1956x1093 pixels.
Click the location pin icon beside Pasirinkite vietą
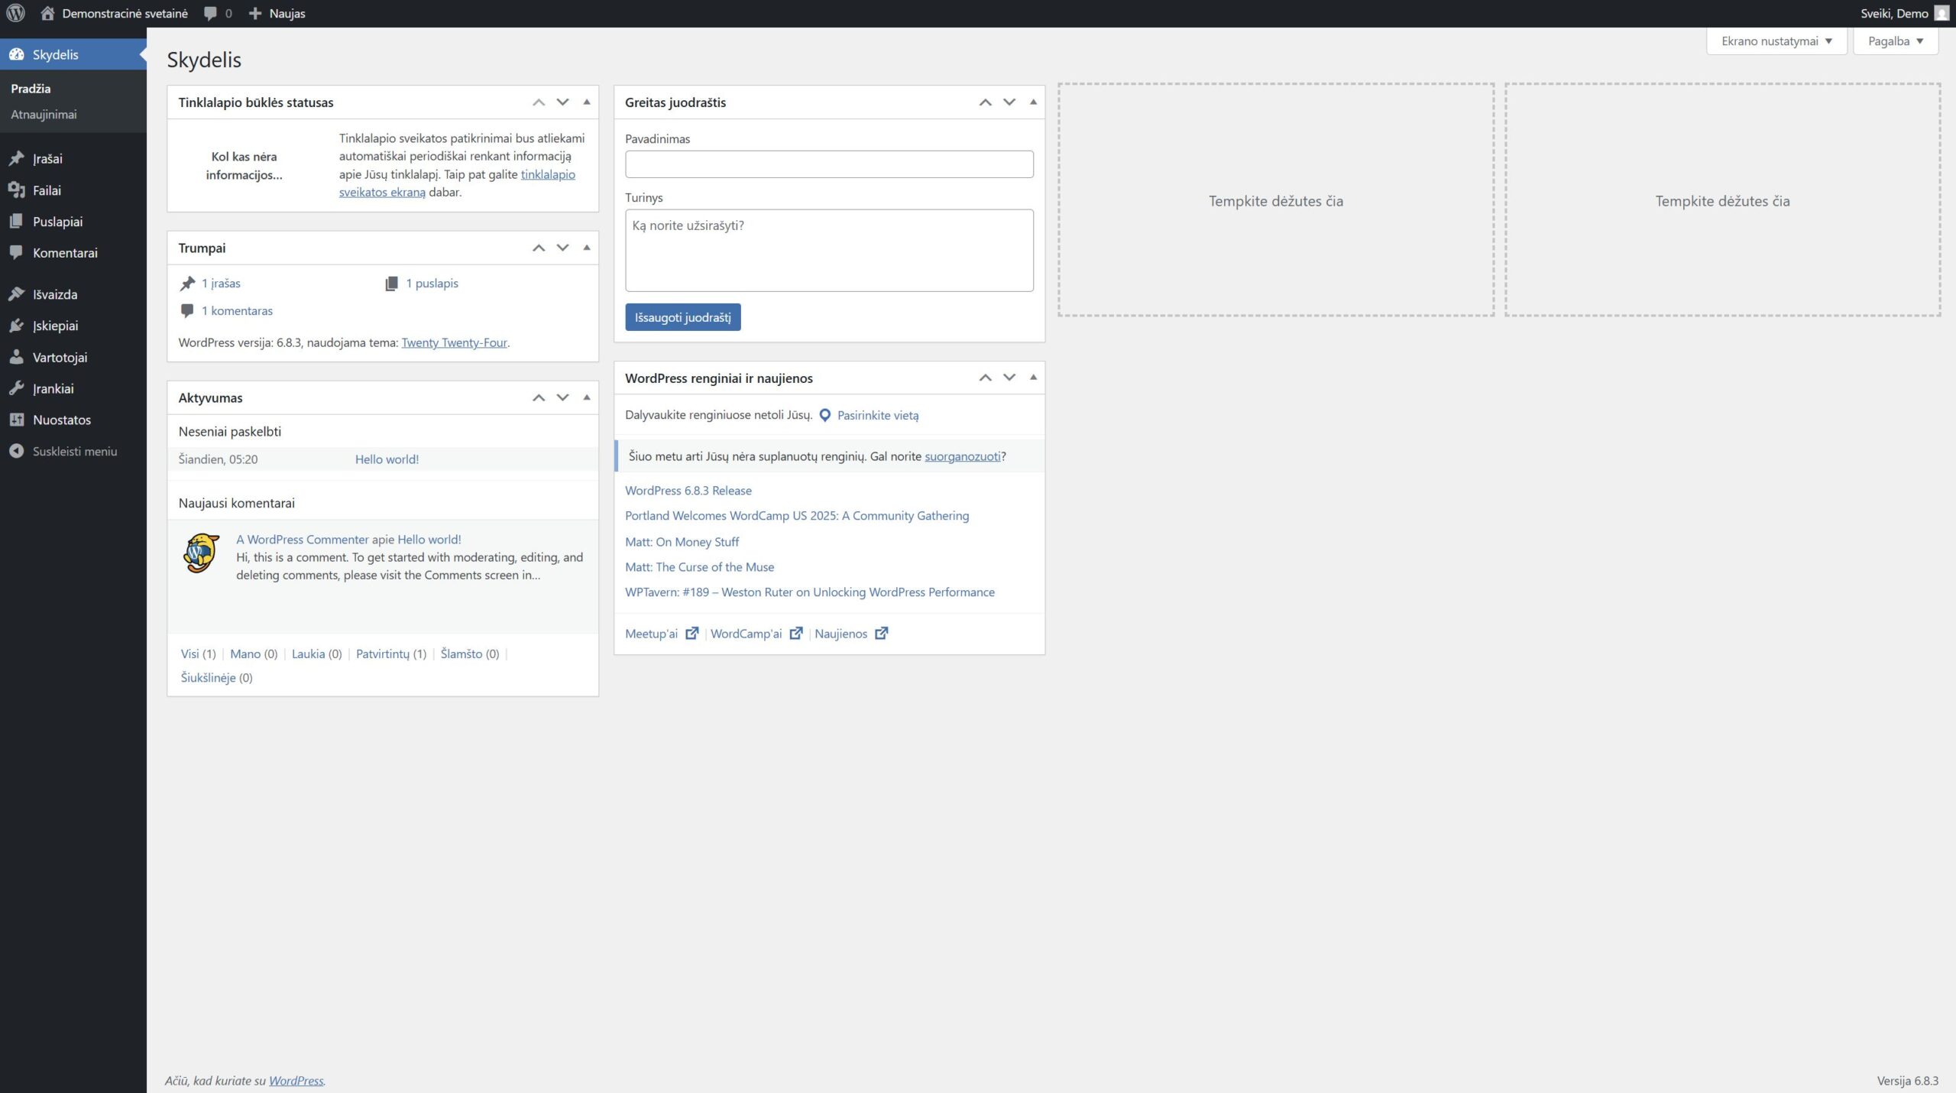pyautogui.click(x=824, y=415)
